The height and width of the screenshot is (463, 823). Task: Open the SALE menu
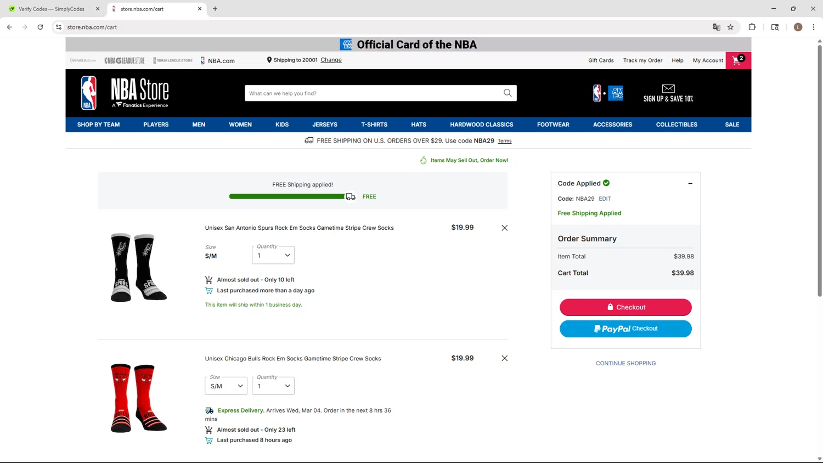[732, 125]
